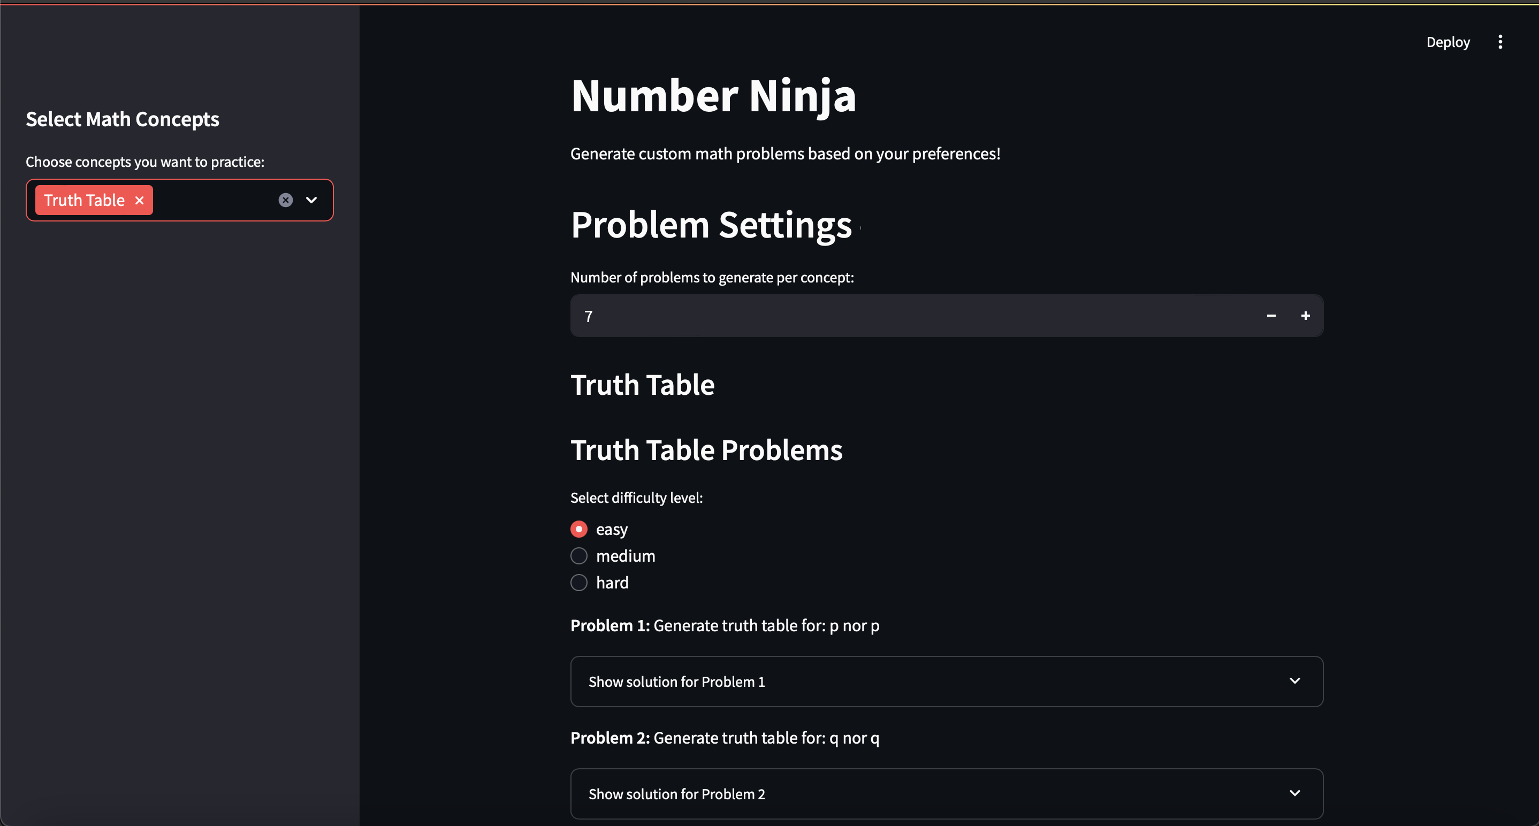This screenshot has width=1539, height=826.
Task: Click the Problem Settings heading
Action: click(711, 225)
